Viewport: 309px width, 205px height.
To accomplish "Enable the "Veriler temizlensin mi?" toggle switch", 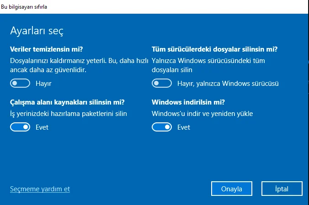I will click(20, 84).
